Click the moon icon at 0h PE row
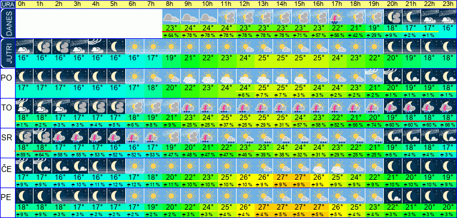The image size is (457, 218). click(24, 196)
